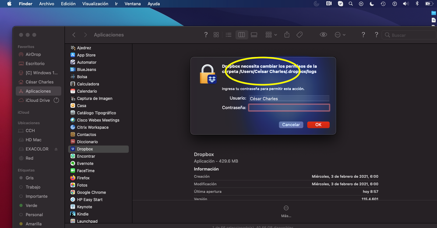Open Escritorio in the sidebar
This screenshot has height=228, width=437.
[x=39, y=64]
